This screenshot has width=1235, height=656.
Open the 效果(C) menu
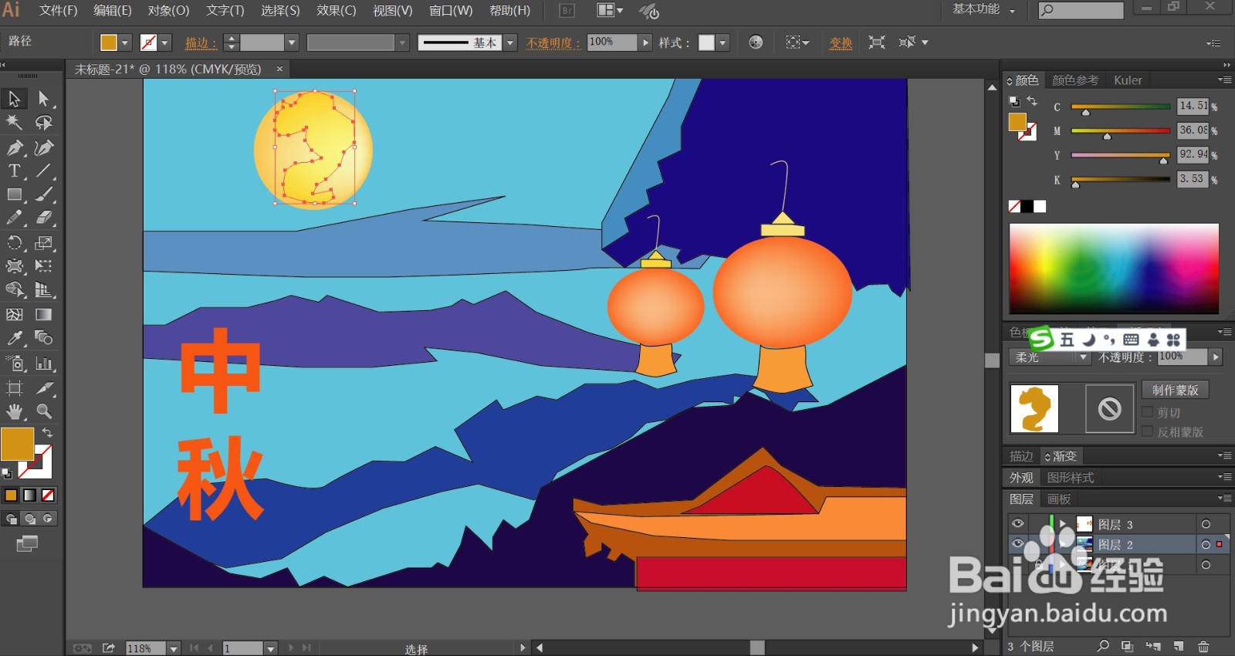(x=337, y=11)
